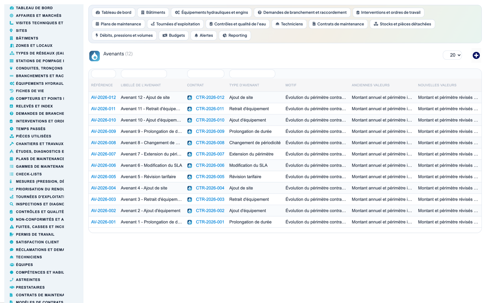This screenshot has height=303, width=491.
Task: Click the Conduites, tronçons plug icon
Action: (12, 68)
